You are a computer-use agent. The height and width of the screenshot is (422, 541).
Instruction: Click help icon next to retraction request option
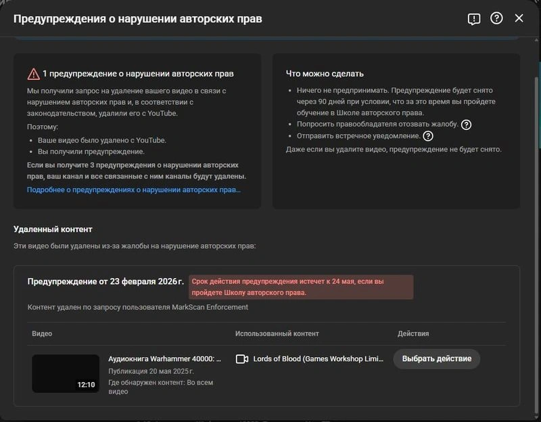[x=466, y=124]
